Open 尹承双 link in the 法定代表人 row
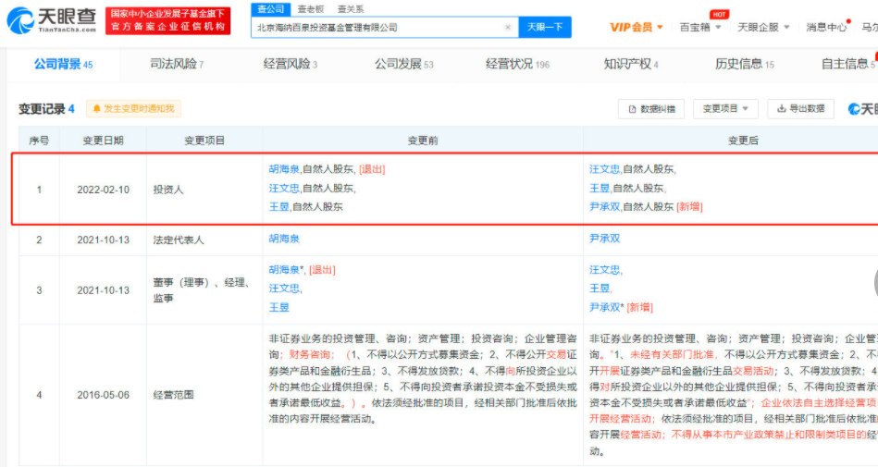Image resolution: width=878 pixels, height=467 pixels. coord(604,239)
